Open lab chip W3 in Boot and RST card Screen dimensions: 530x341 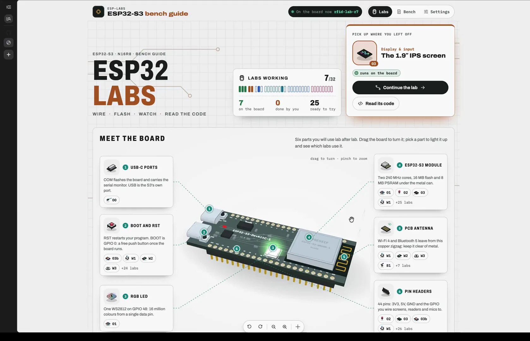point(111,268)
